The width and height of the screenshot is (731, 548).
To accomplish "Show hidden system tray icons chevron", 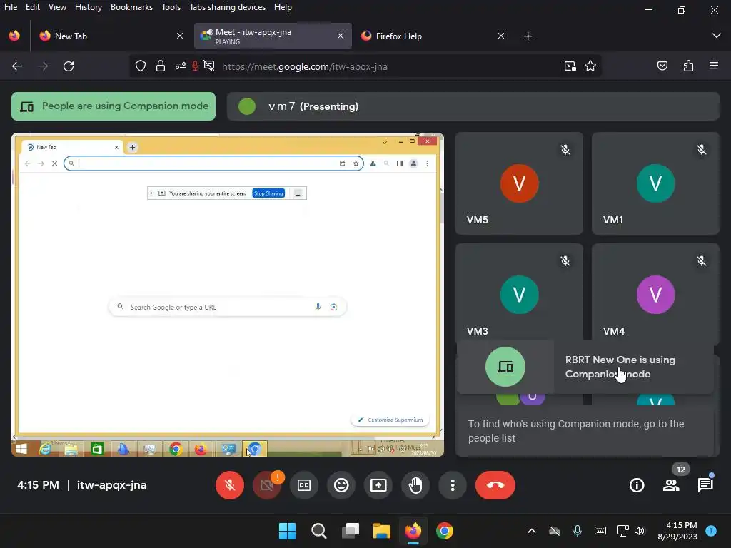I will pyautogui.click(x=531, y=531).
